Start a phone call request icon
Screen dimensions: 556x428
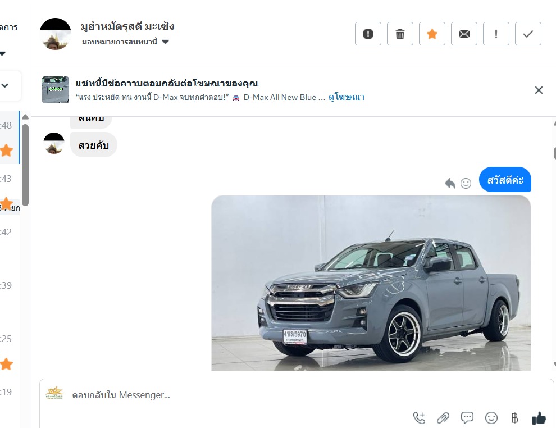[419, 418]
